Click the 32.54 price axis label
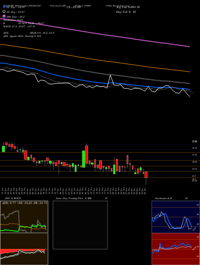 click(194, 155)
